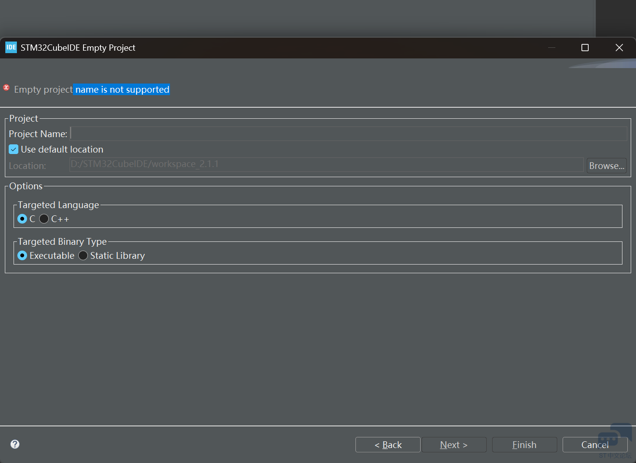The image size is (636, 463).
Task: Maximize the Empty Project dialog
Action: click(x=585, y=47)
